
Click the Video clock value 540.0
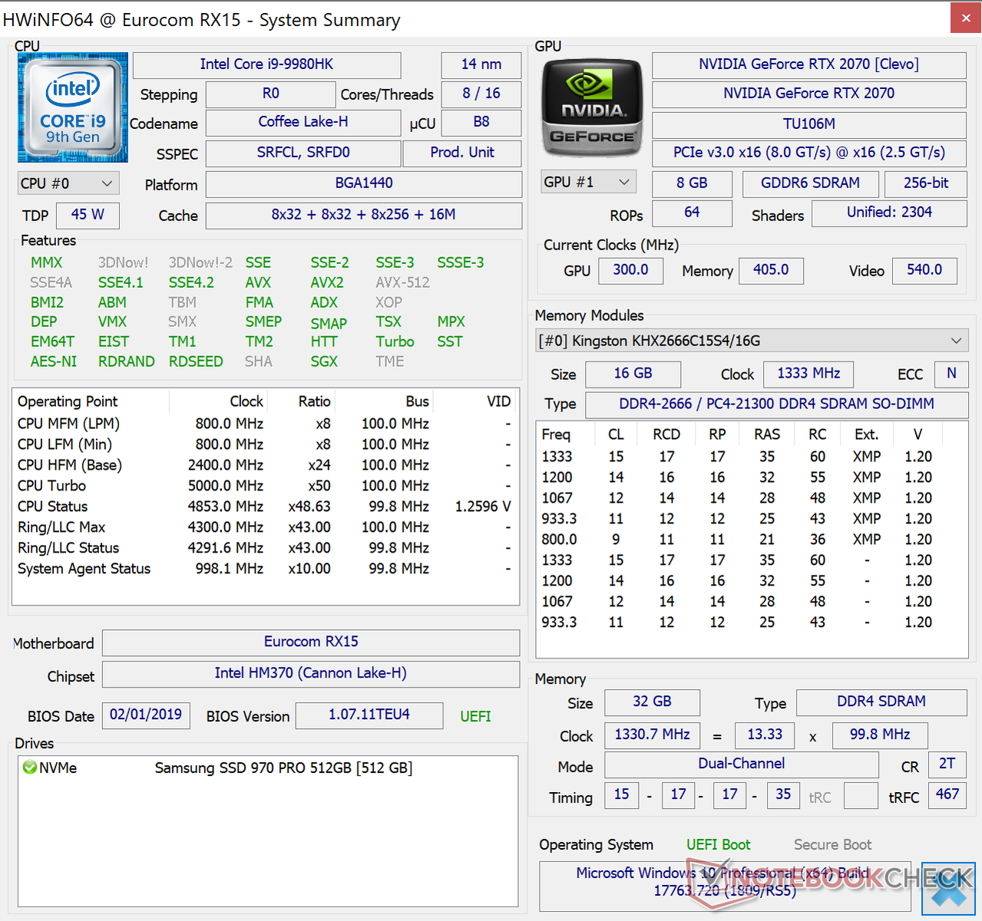tap(924, 270)
